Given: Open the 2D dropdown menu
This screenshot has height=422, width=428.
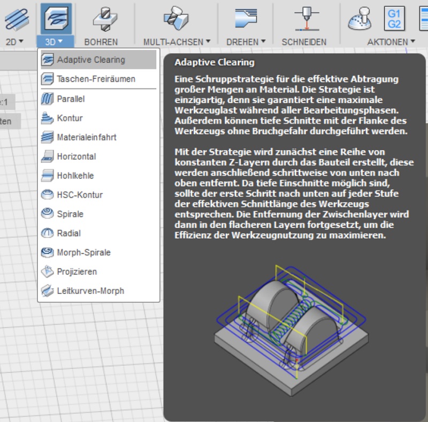Looking at the screenshot, I should 14,42.
